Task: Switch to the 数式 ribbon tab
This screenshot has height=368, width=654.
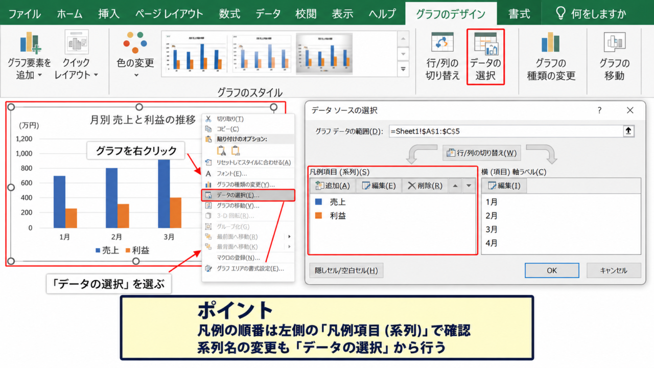Action: (x=229, y=14)
